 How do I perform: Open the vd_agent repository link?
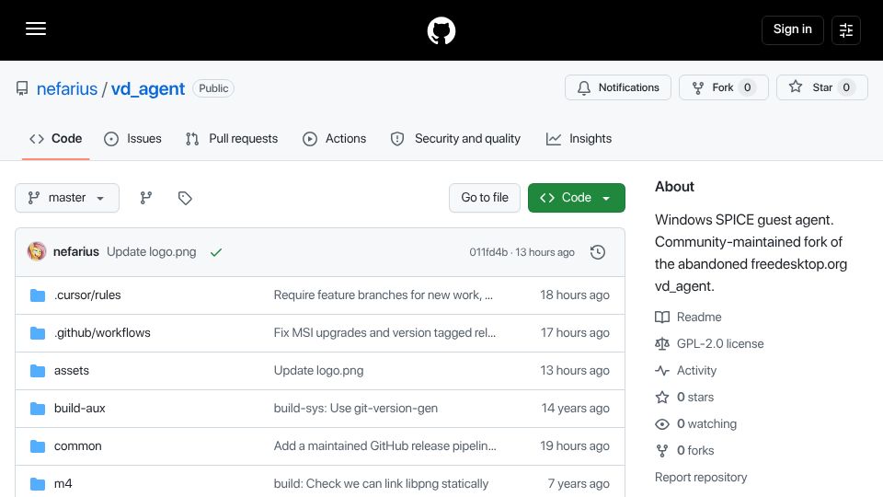pyautogui.click(x=147, y=88)
